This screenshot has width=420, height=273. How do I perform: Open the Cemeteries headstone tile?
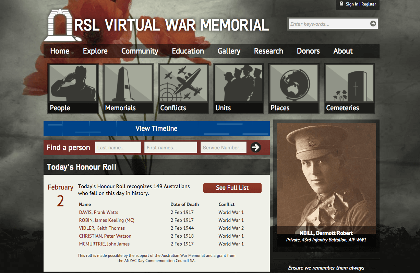click(x=349, y=89)
